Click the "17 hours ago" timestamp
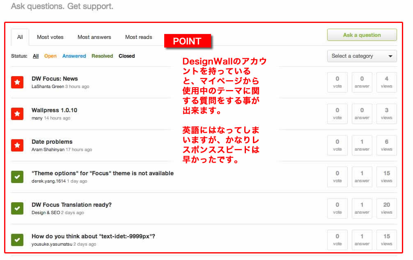 [79, 150]
